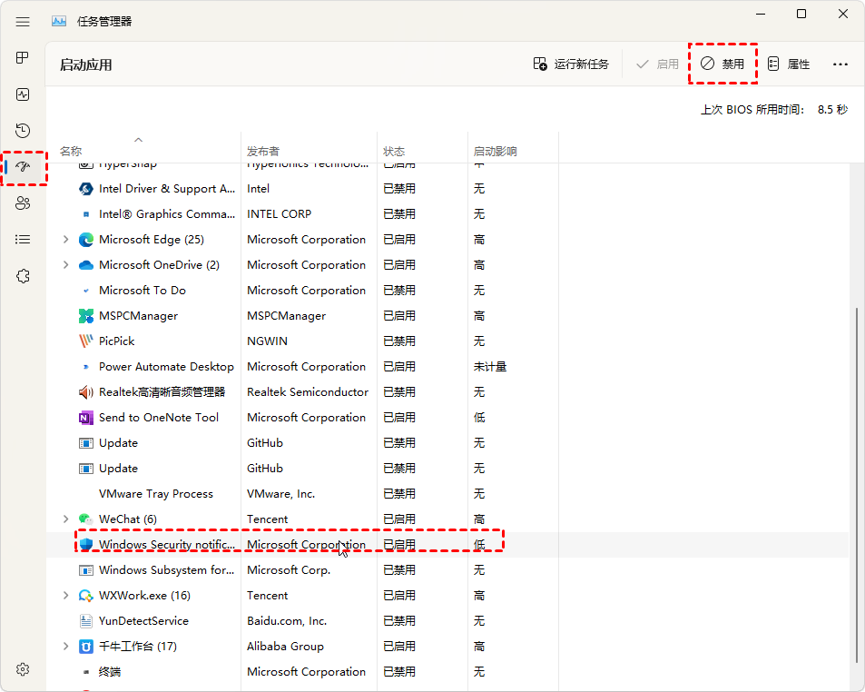Open the Details page in sidebar
865x692 pixels.
[23, 240]
